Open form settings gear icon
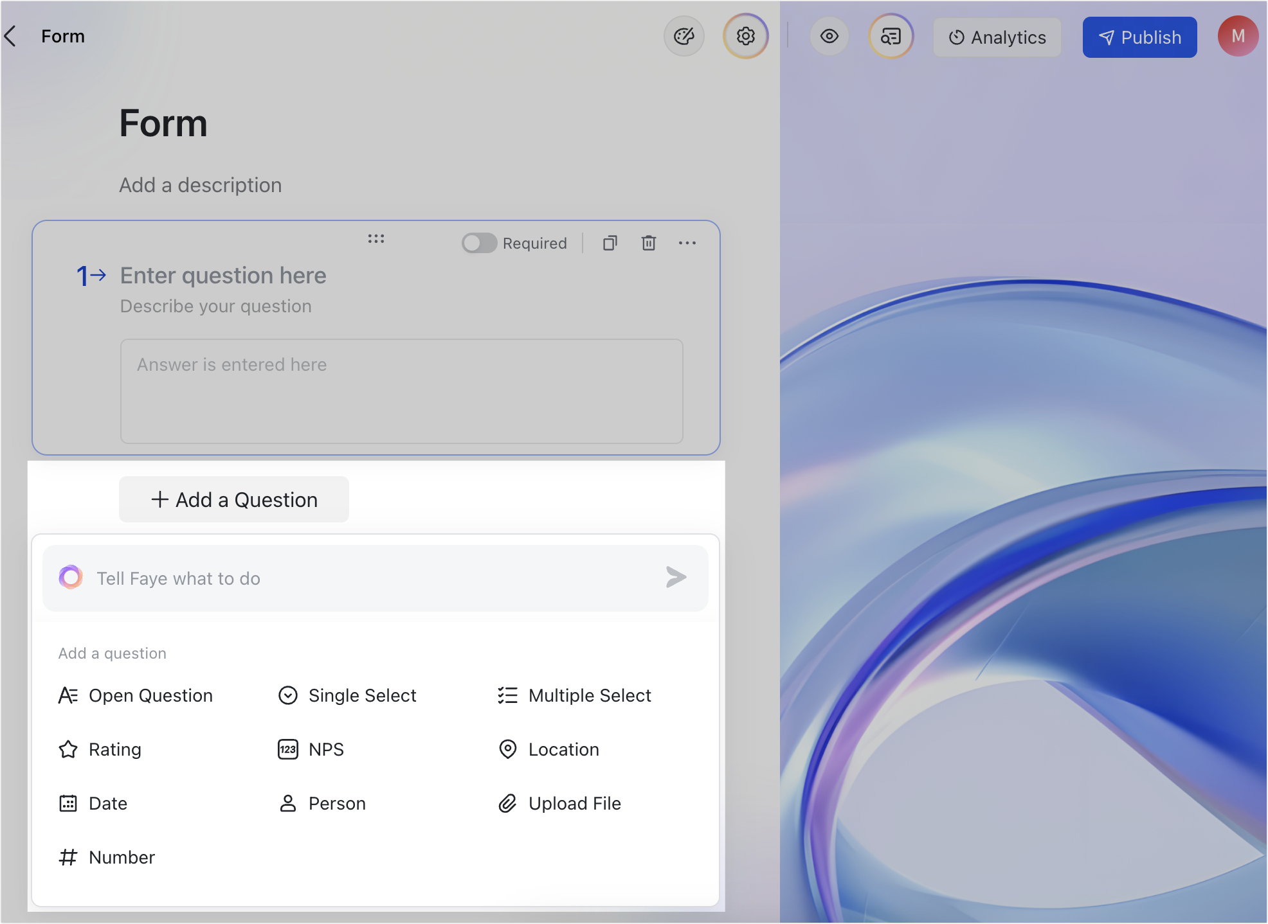The width and height of the screenshot is (1268, 924). (745, 37)
